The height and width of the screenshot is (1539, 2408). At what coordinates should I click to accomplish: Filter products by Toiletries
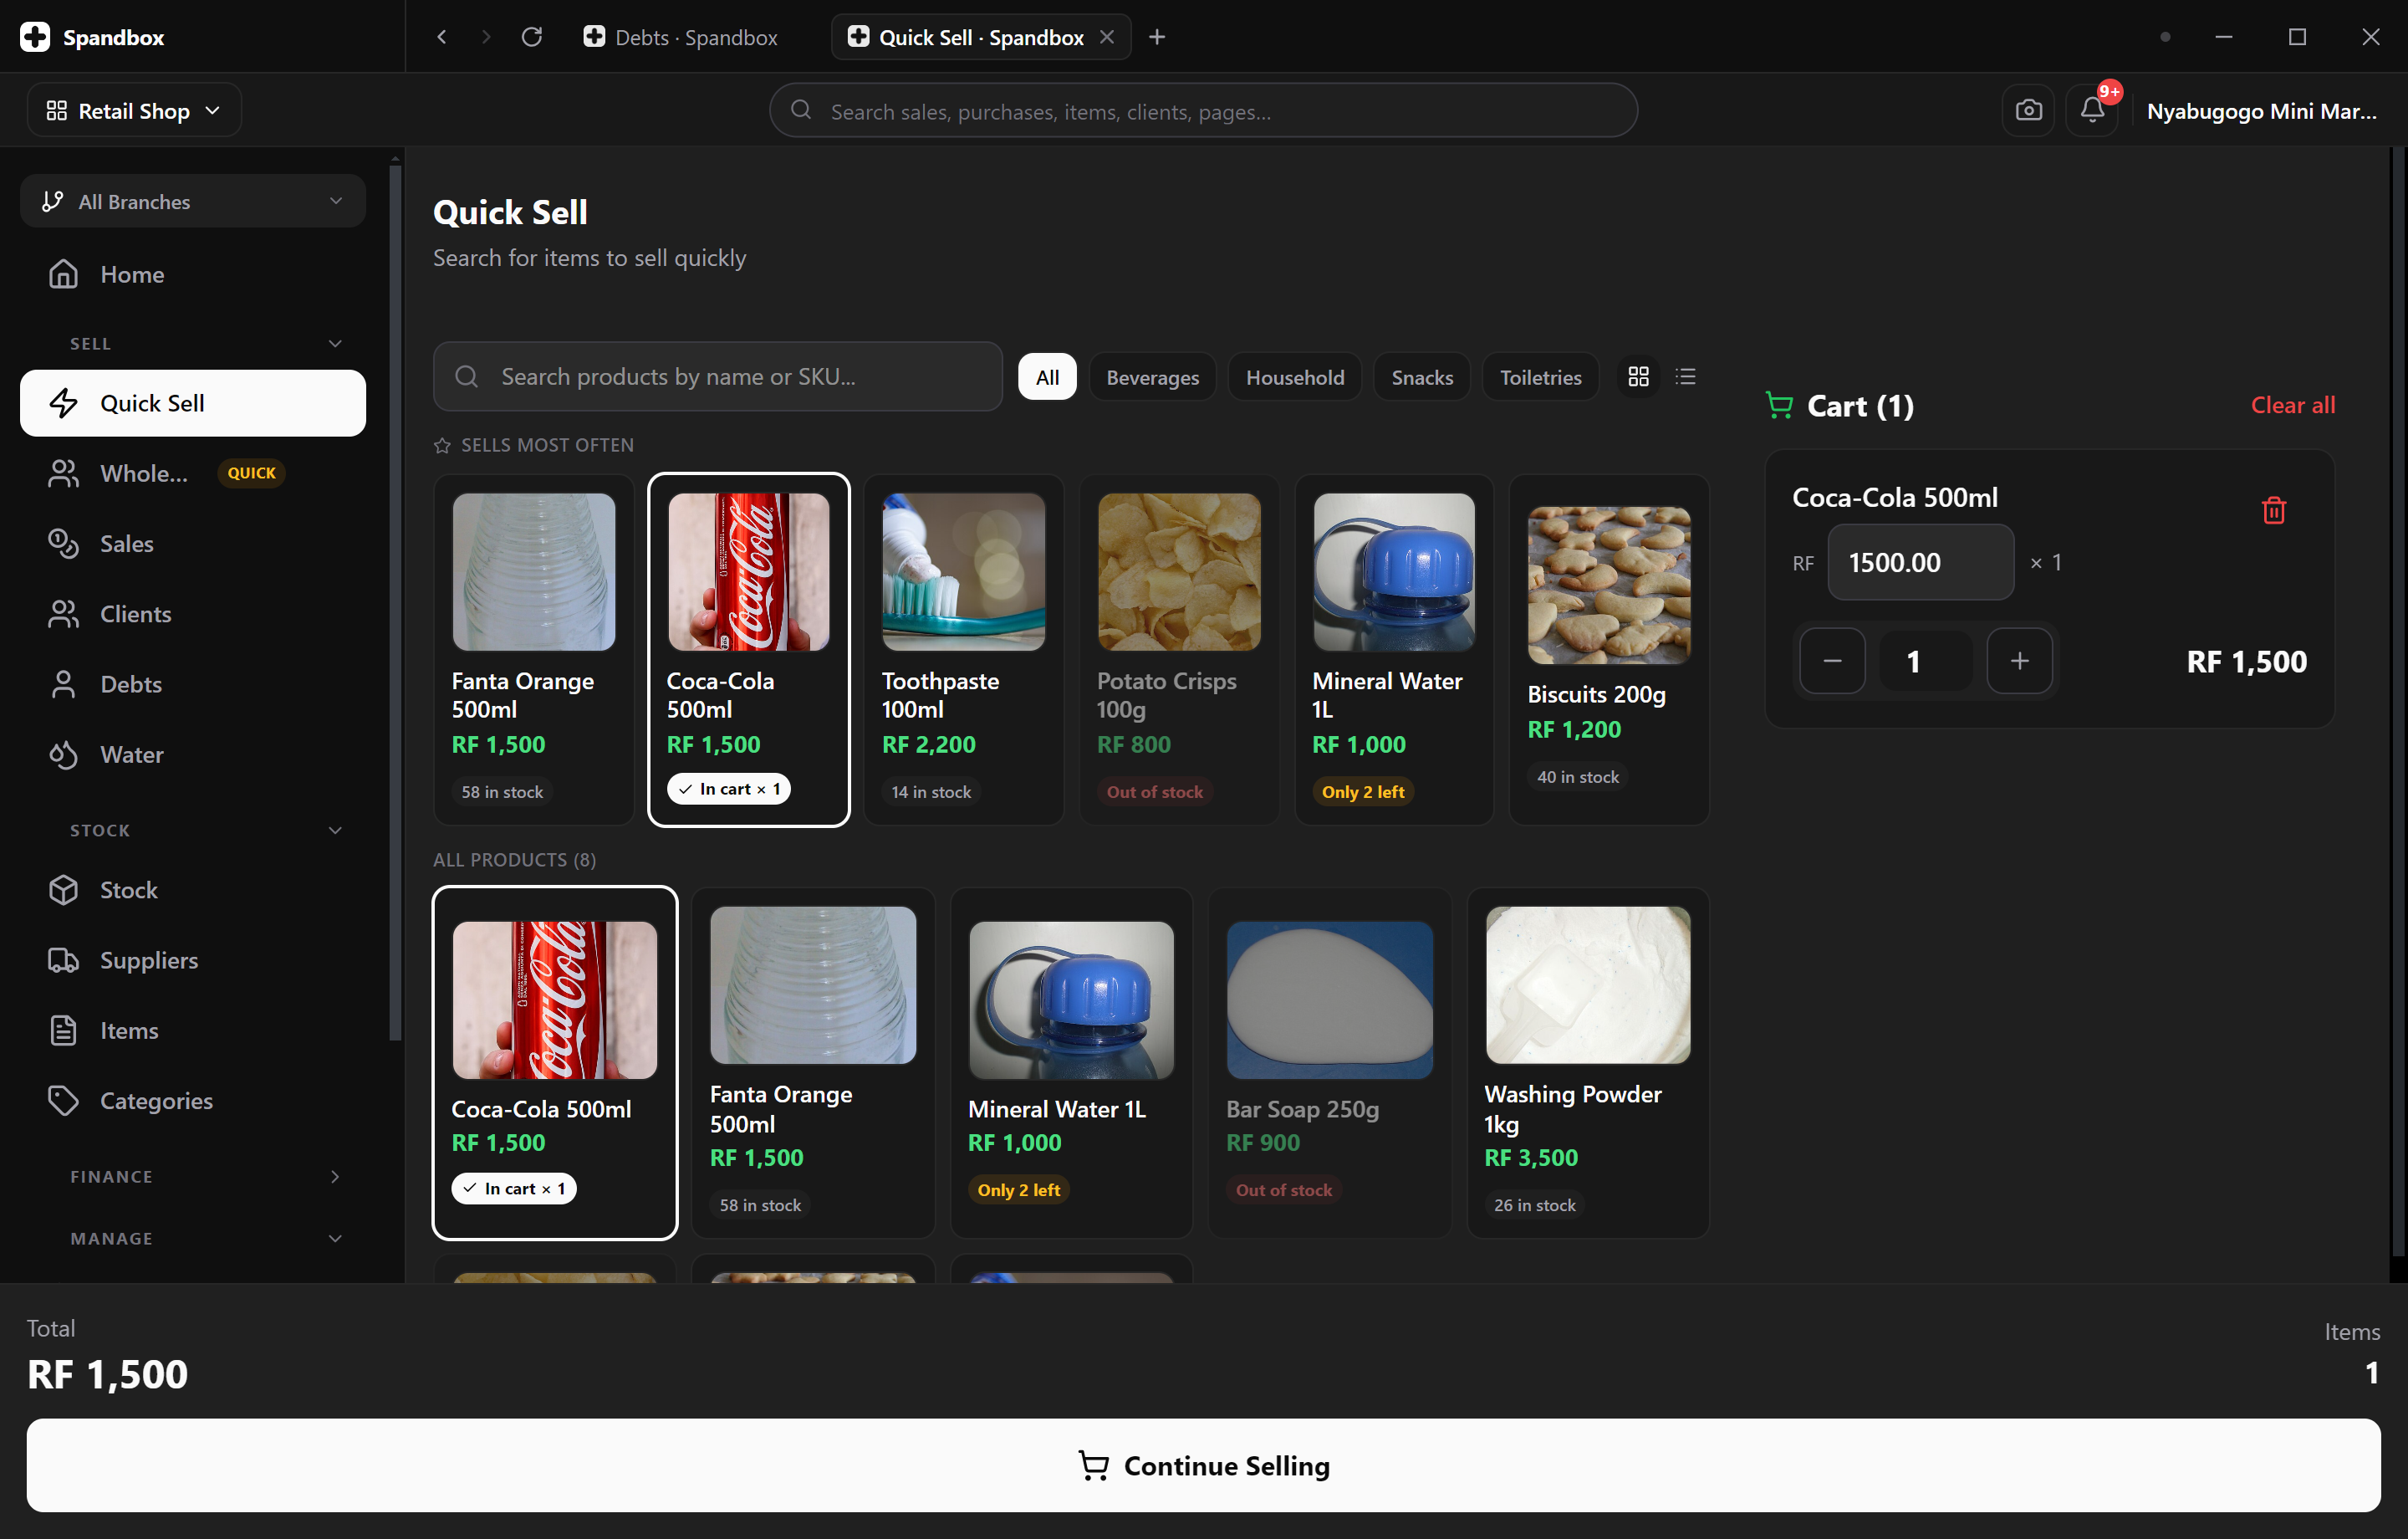click(x=1540, y=377)
